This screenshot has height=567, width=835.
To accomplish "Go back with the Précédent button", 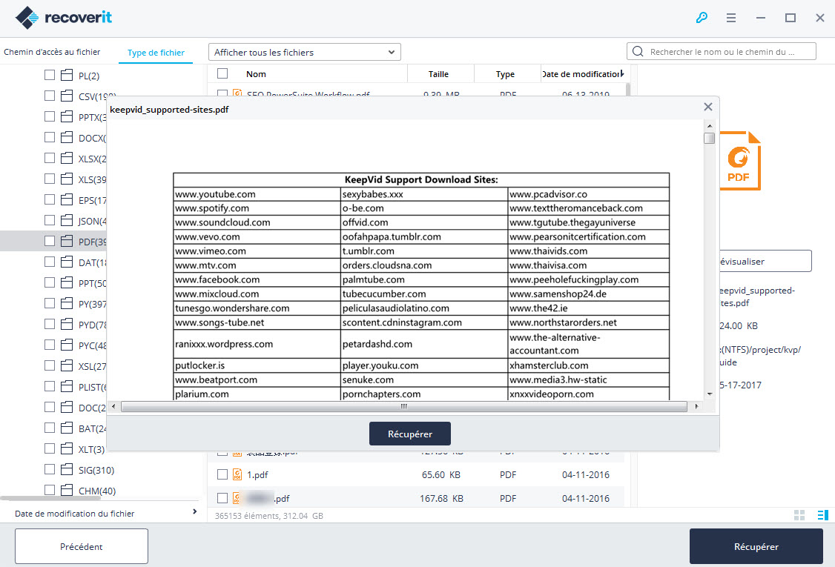I will tap(82, 546).
